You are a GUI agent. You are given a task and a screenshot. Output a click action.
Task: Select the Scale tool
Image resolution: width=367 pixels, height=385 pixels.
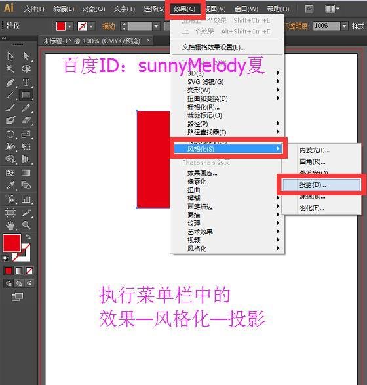(26, 134)
